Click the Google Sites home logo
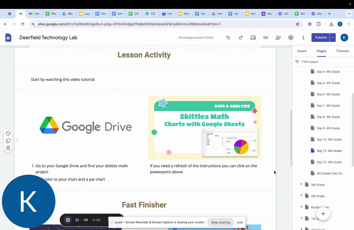354x230 pixels. (8, 38)
